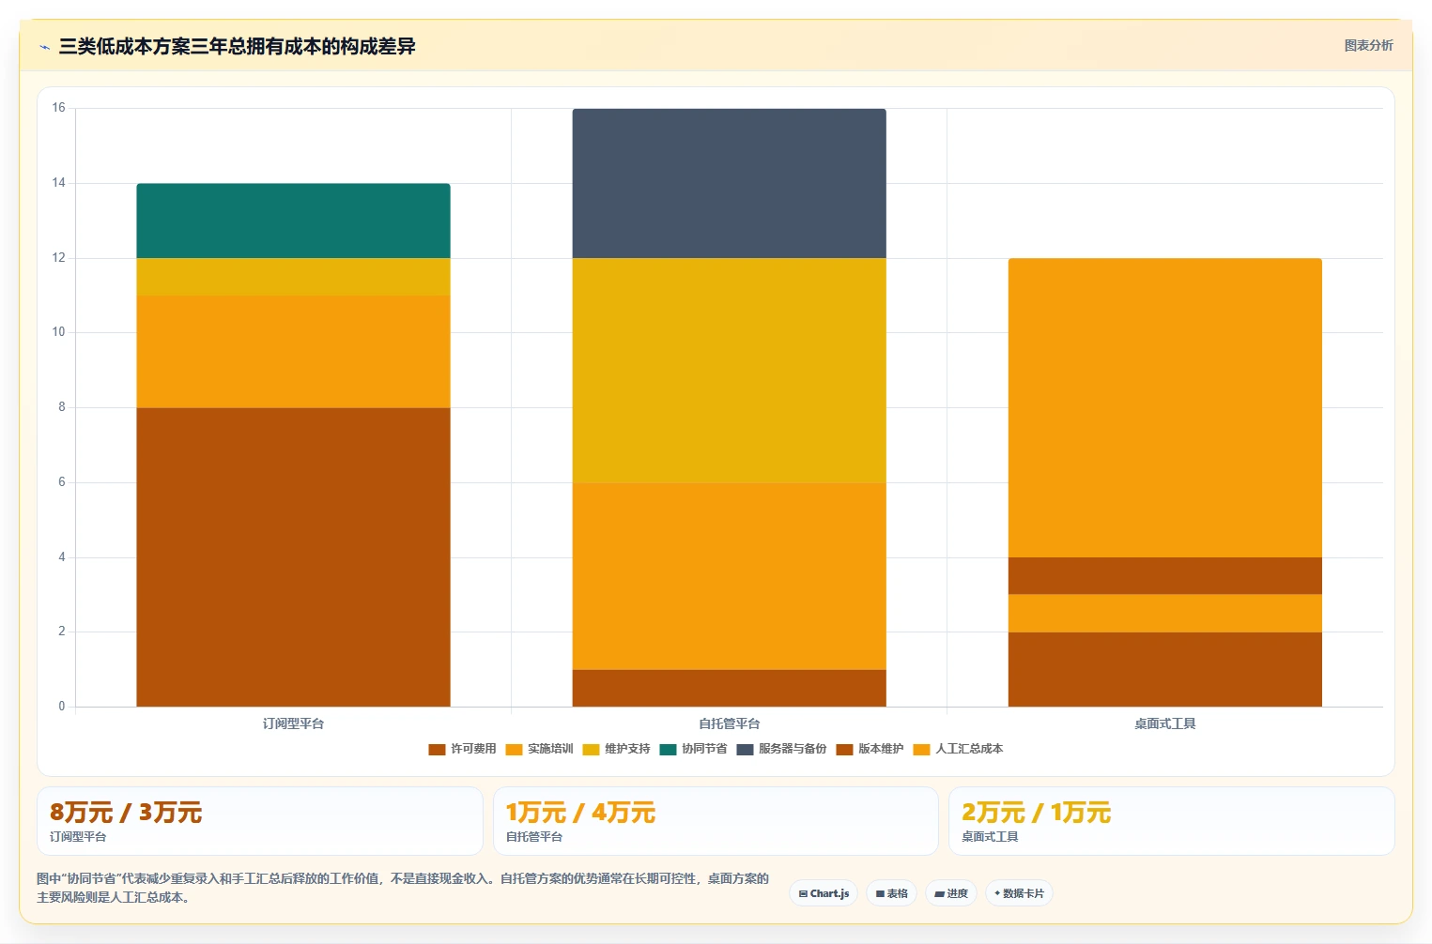The width and height of the screenshot is (1432, 944).
Task: Select the bottom brown 许可费用 segment of 自托管平台
Action: pyautogui.click(x=729, y=688)
